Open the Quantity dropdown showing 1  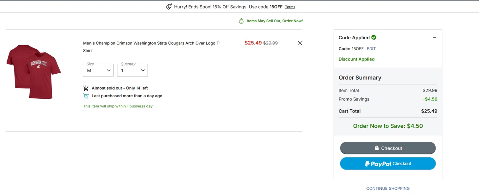coord(133,70)
